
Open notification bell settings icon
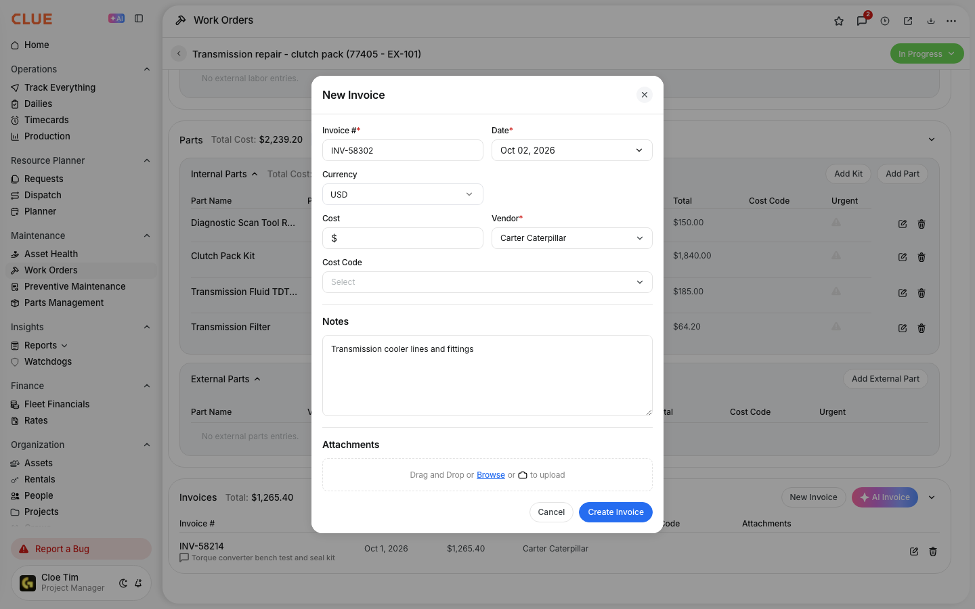point(138,583)
